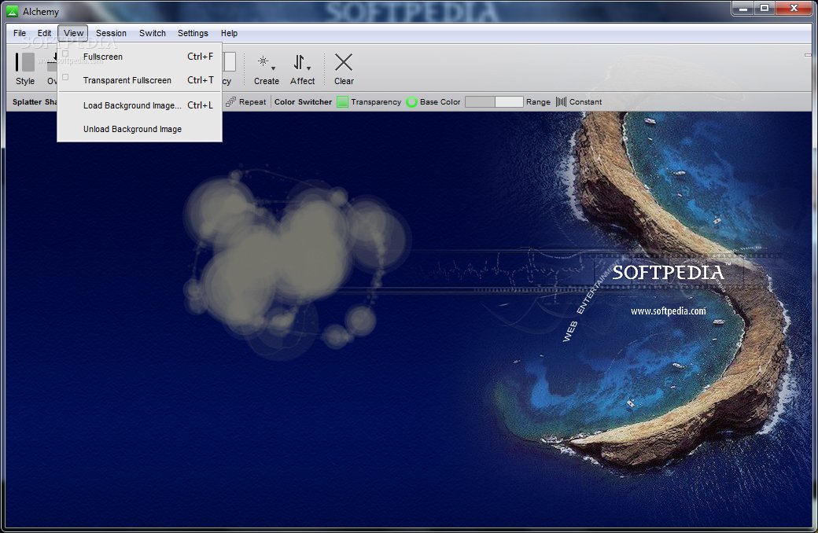818x533 pixels.
Task: Minimize the Alchemy window
Action: coord(743,9)
